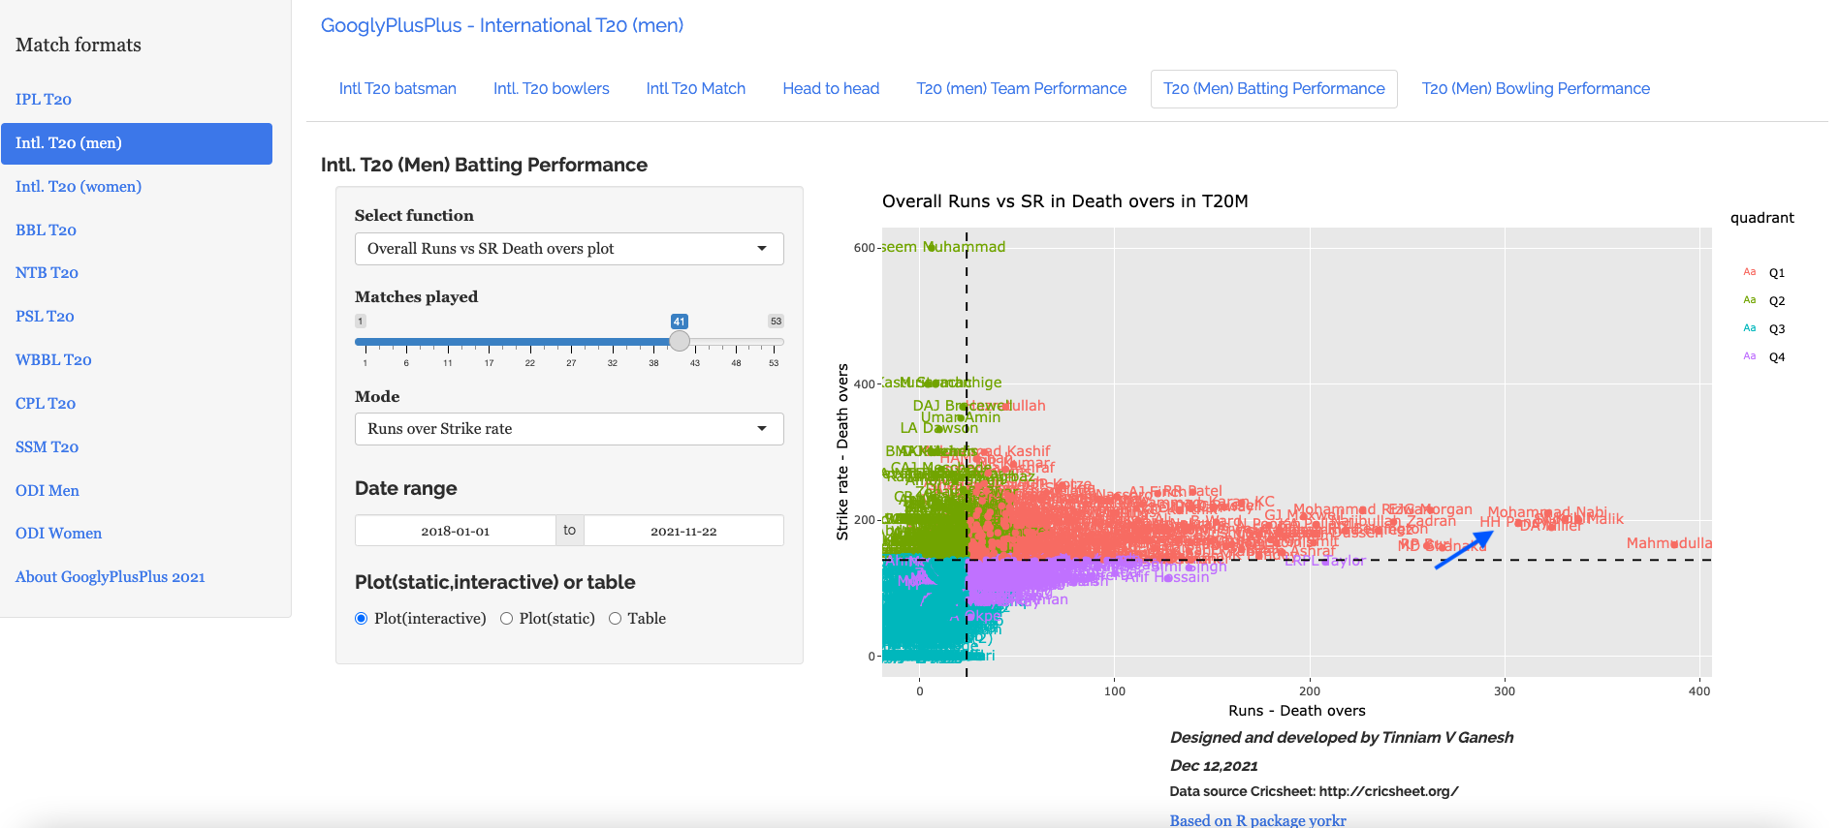Screen dimensions: 1840x828
Task: Select the Plot(interactive) radio button
Action: [362, 619]
